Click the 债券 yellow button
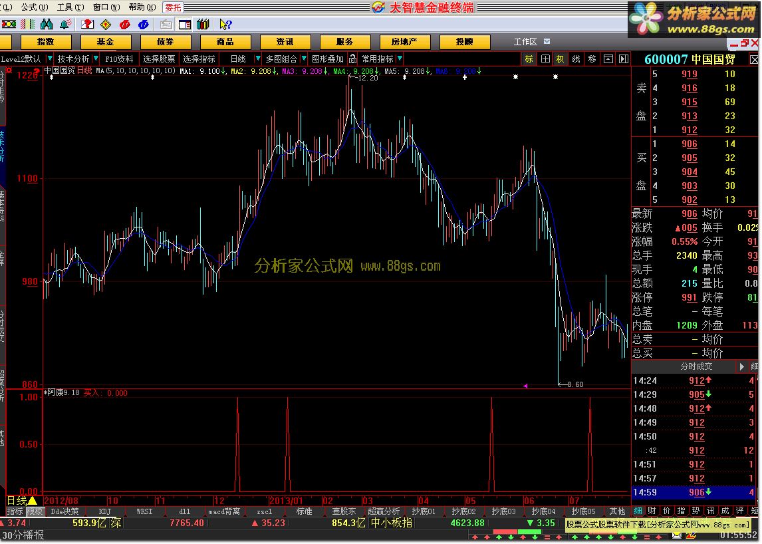Screen dimensions: 762x544 165,42
